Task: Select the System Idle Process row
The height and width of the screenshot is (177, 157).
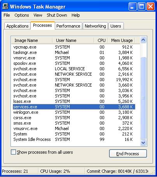Action: (x=74, y=139)
